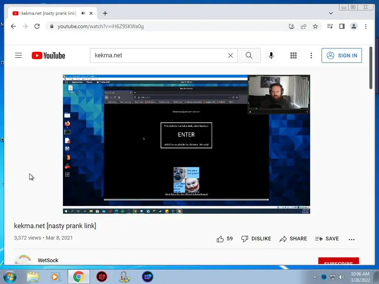View site info via padlock icon
Screen dimensions: 379x284
click(52, 26)
